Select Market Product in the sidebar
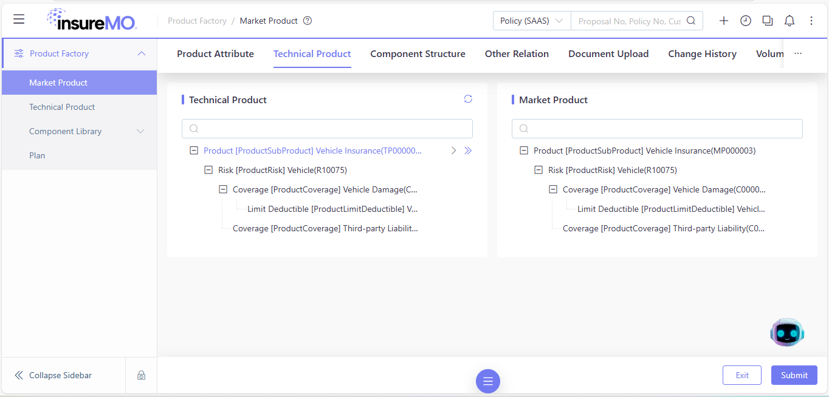The width and height of the screenshot is (829, 397). (79, 83)
